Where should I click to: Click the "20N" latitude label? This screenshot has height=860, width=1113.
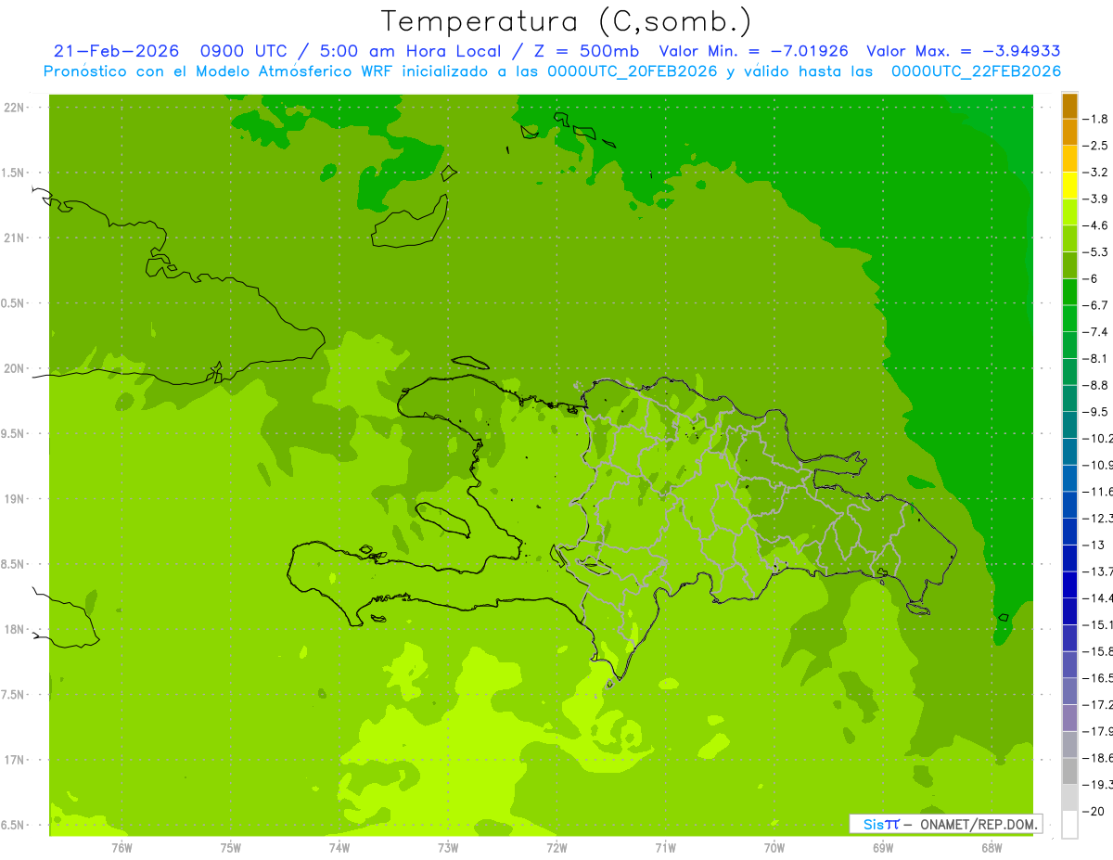coord(14,368)
